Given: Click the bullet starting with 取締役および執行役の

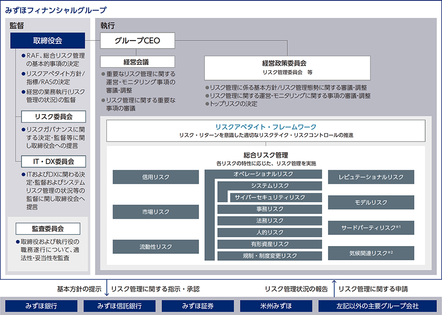Looking at the screenshot, I should pyautogui.click(x=47, y=250).
